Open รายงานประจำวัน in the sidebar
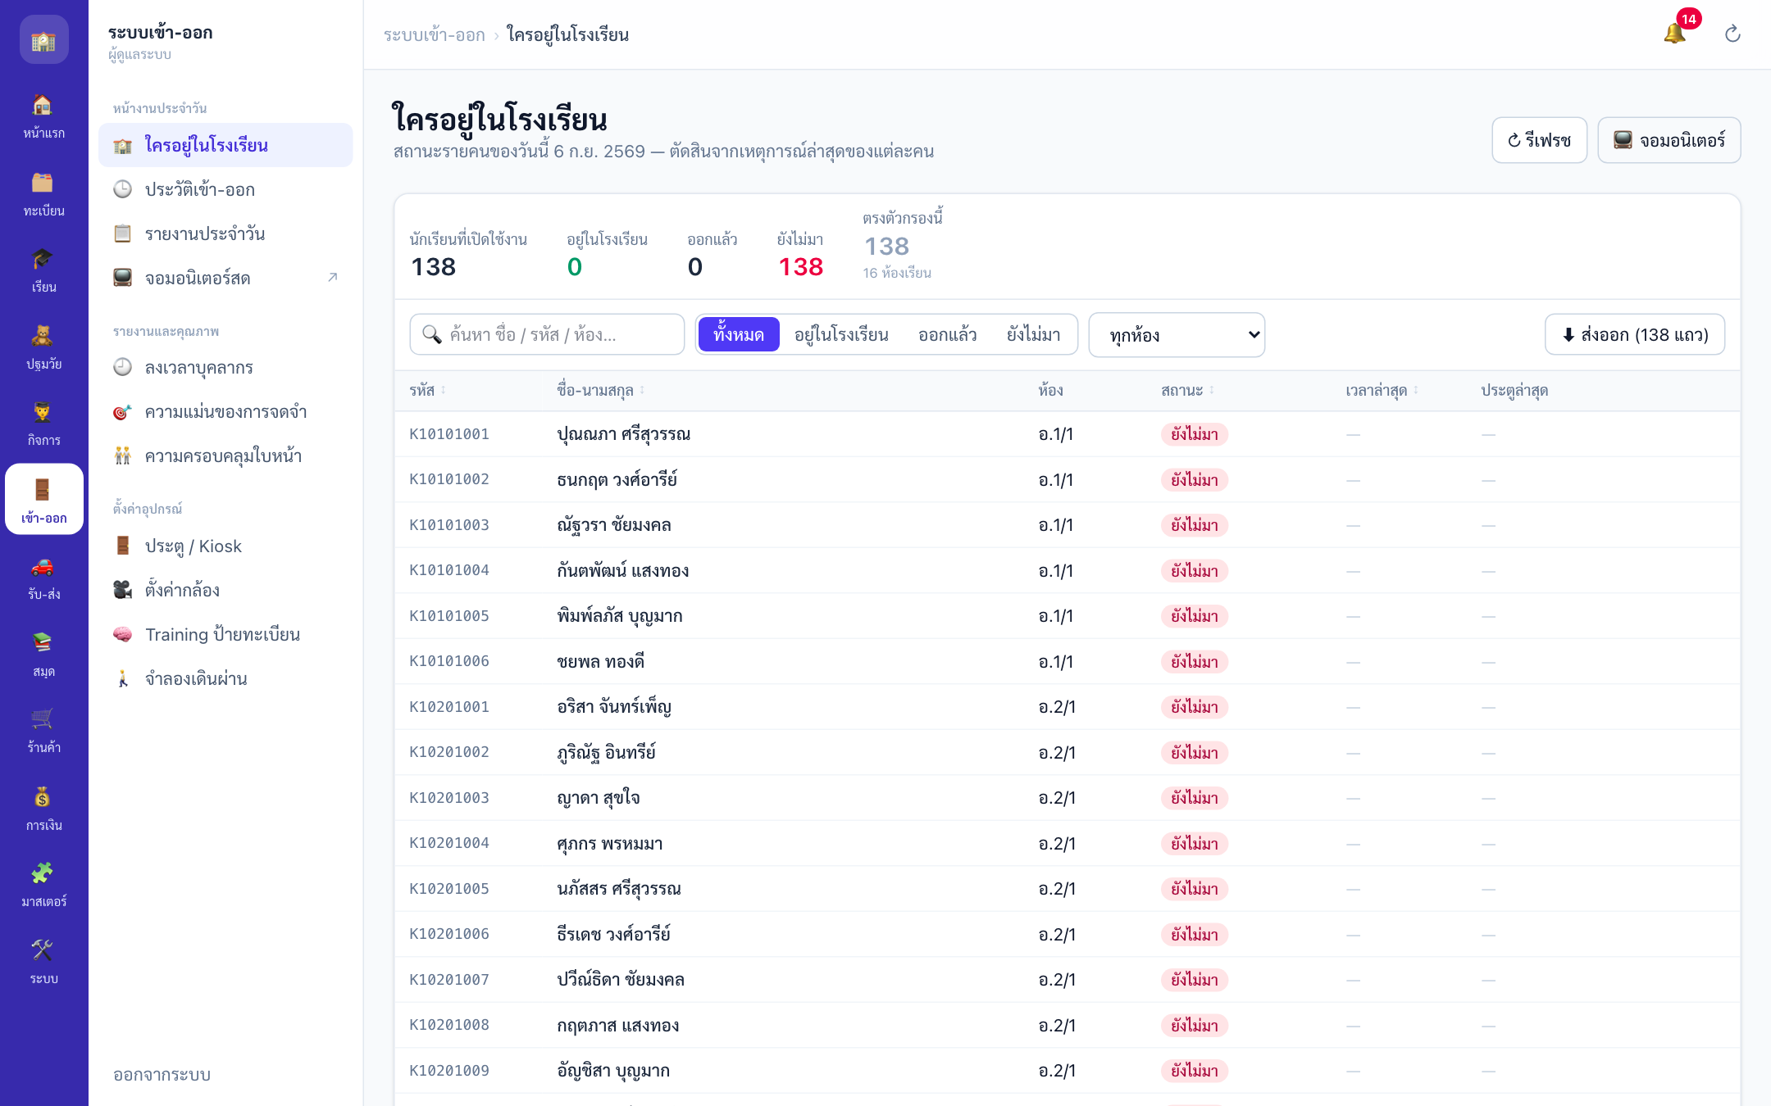This screenshot has height=1106, width=1771. pyautogui.click(x=225, y=233)
